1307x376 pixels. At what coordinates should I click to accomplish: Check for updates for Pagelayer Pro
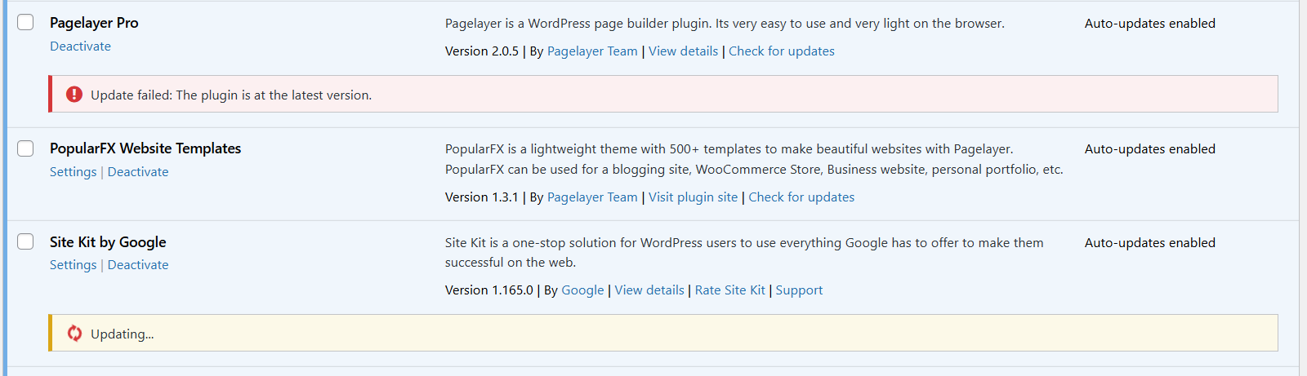(x=782, y=51)
